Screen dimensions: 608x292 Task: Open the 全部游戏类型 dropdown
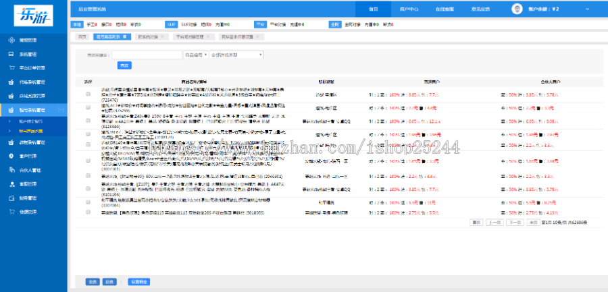pos(236,55)
